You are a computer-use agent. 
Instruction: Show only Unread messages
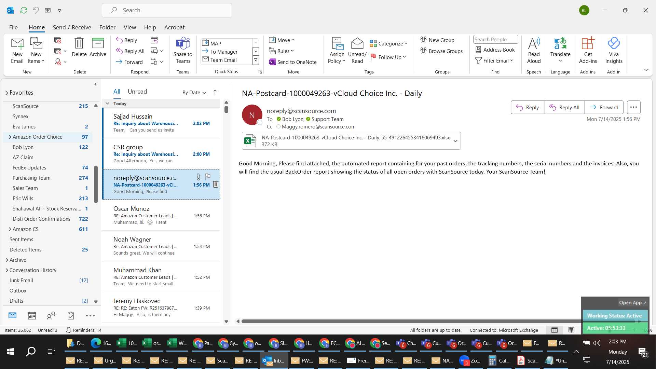pos(137,92)
